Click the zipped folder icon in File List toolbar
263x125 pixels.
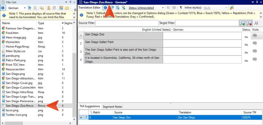click(49, 8)
